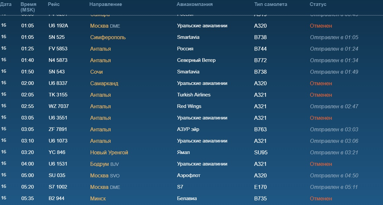This screenshot has height=205, width=383.
Task: Click airline АЗУР эйр
Action: tap(188, 129)
